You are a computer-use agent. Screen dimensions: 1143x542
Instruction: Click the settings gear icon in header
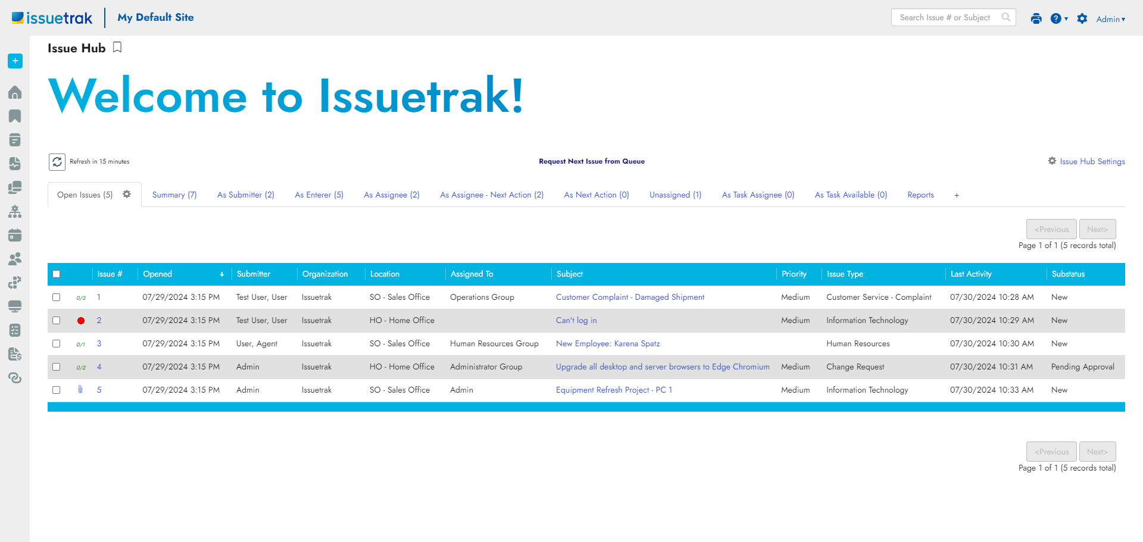point(1082,18)
